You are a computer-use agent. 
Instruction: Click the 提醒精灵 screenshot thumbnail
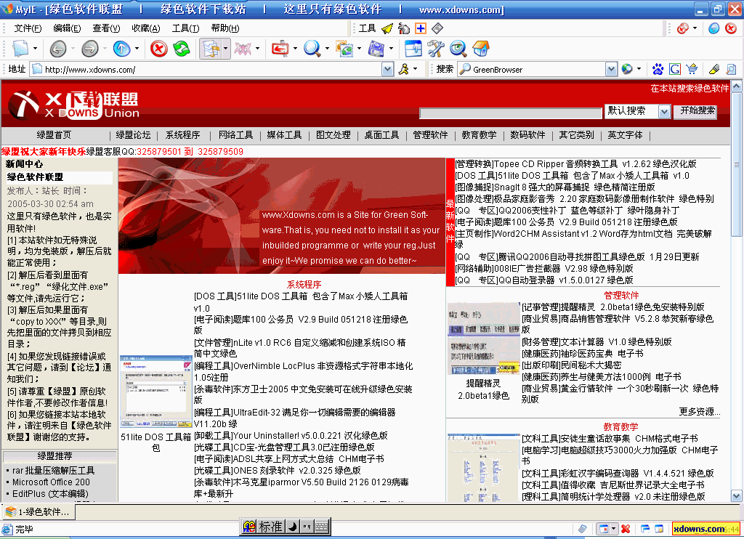(483, 338)
